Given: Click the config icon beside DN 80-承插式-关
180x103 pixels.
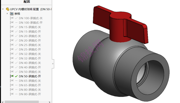Looking at the screenshot, I should (12, 90).
